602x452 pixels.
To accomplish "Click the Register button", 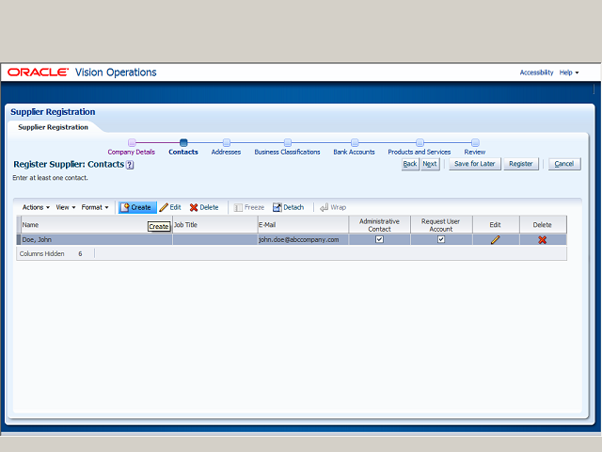I will tap(521, 164).
